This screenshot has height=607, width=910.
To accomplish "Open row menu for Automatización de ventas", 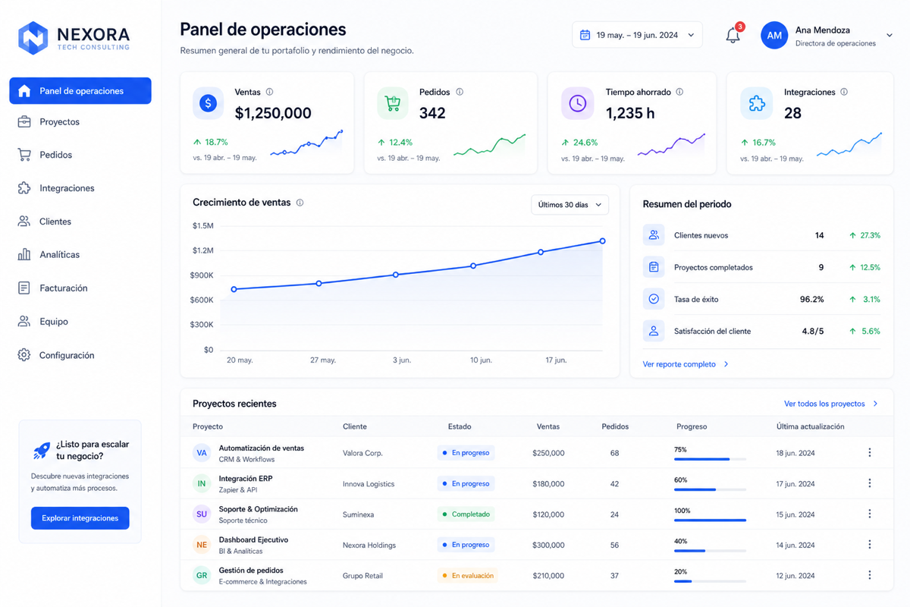I will (x=869, y=453).
